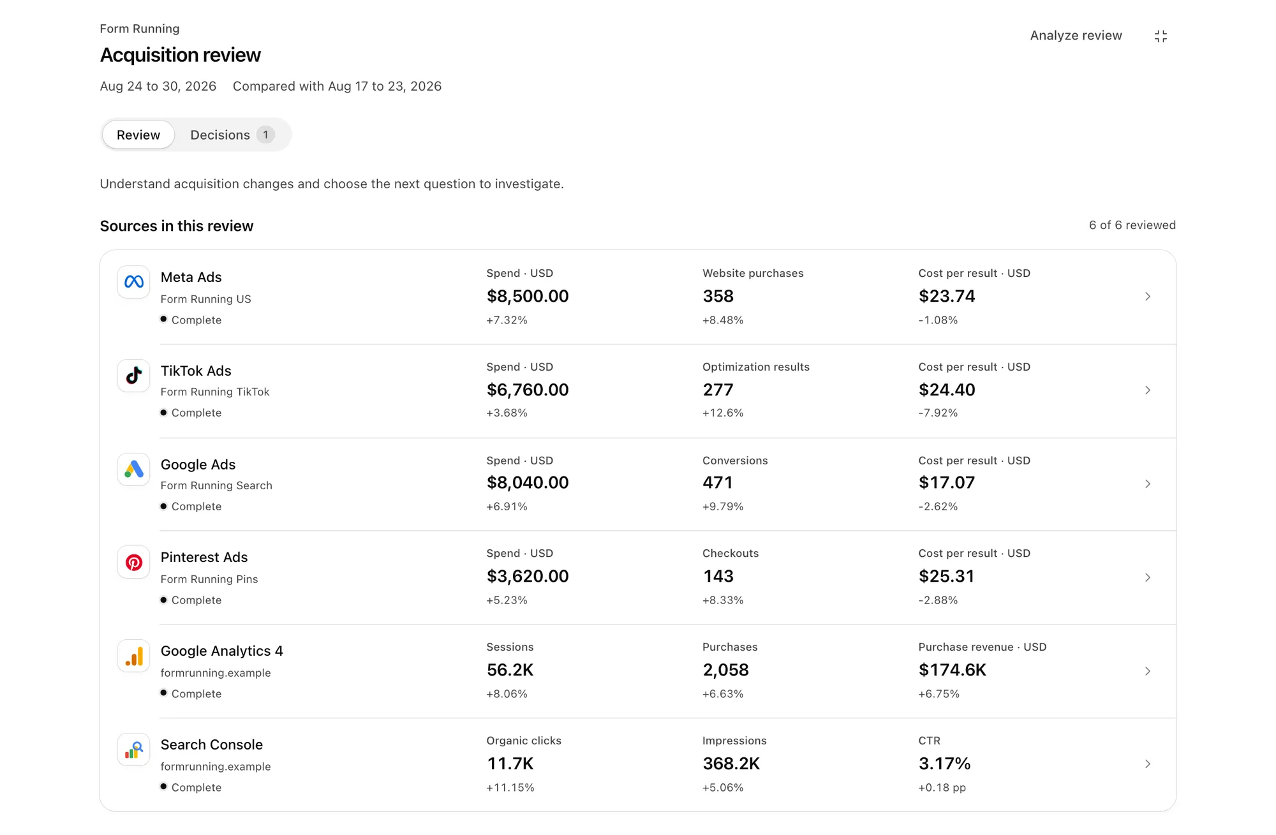The image size is (1276, 835).
Task: Click GA4 purchase revenue $174.6K
Action: (953, 670)
